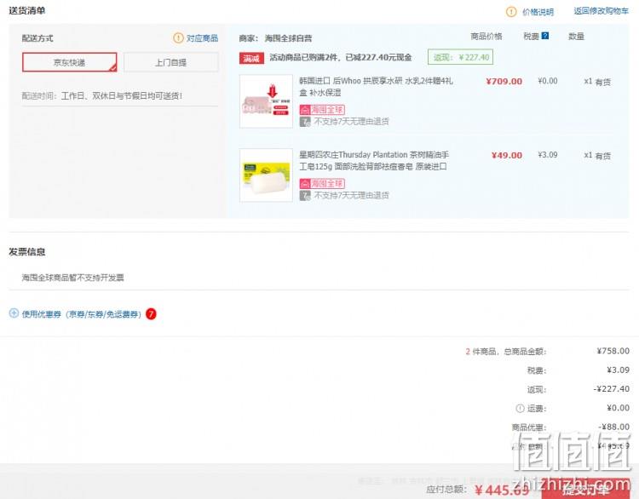Viewport: 639px width, 499px height.
Task: Expand 使用优惠券 section with plus icon
Action: [x=14, y=313]
